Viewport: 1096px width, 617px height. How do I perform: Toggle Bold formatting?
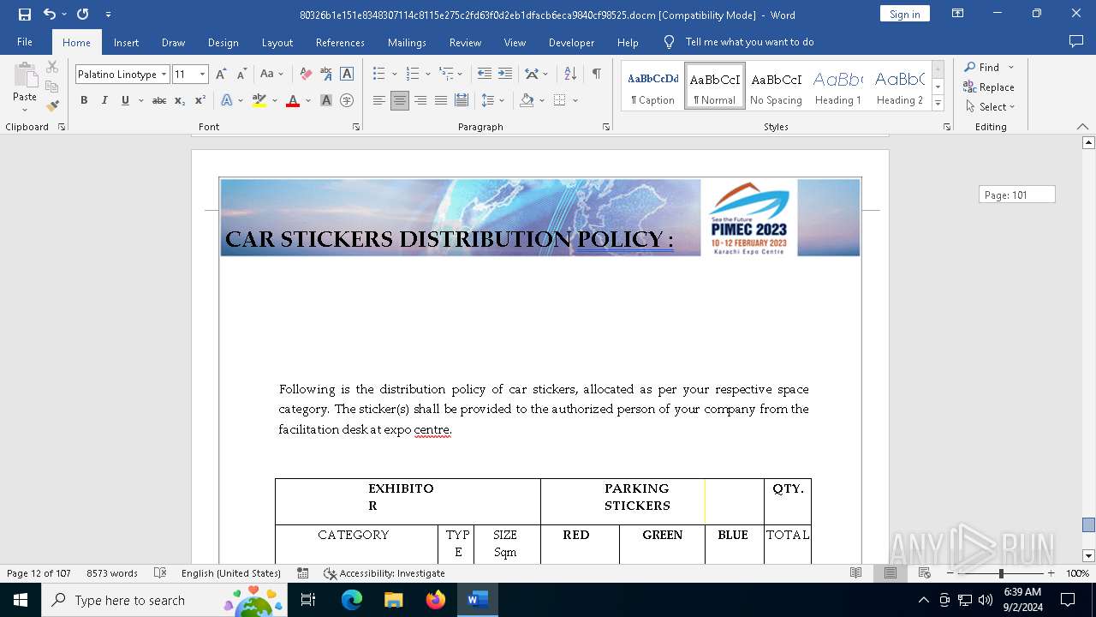click(x=84, y=100)
